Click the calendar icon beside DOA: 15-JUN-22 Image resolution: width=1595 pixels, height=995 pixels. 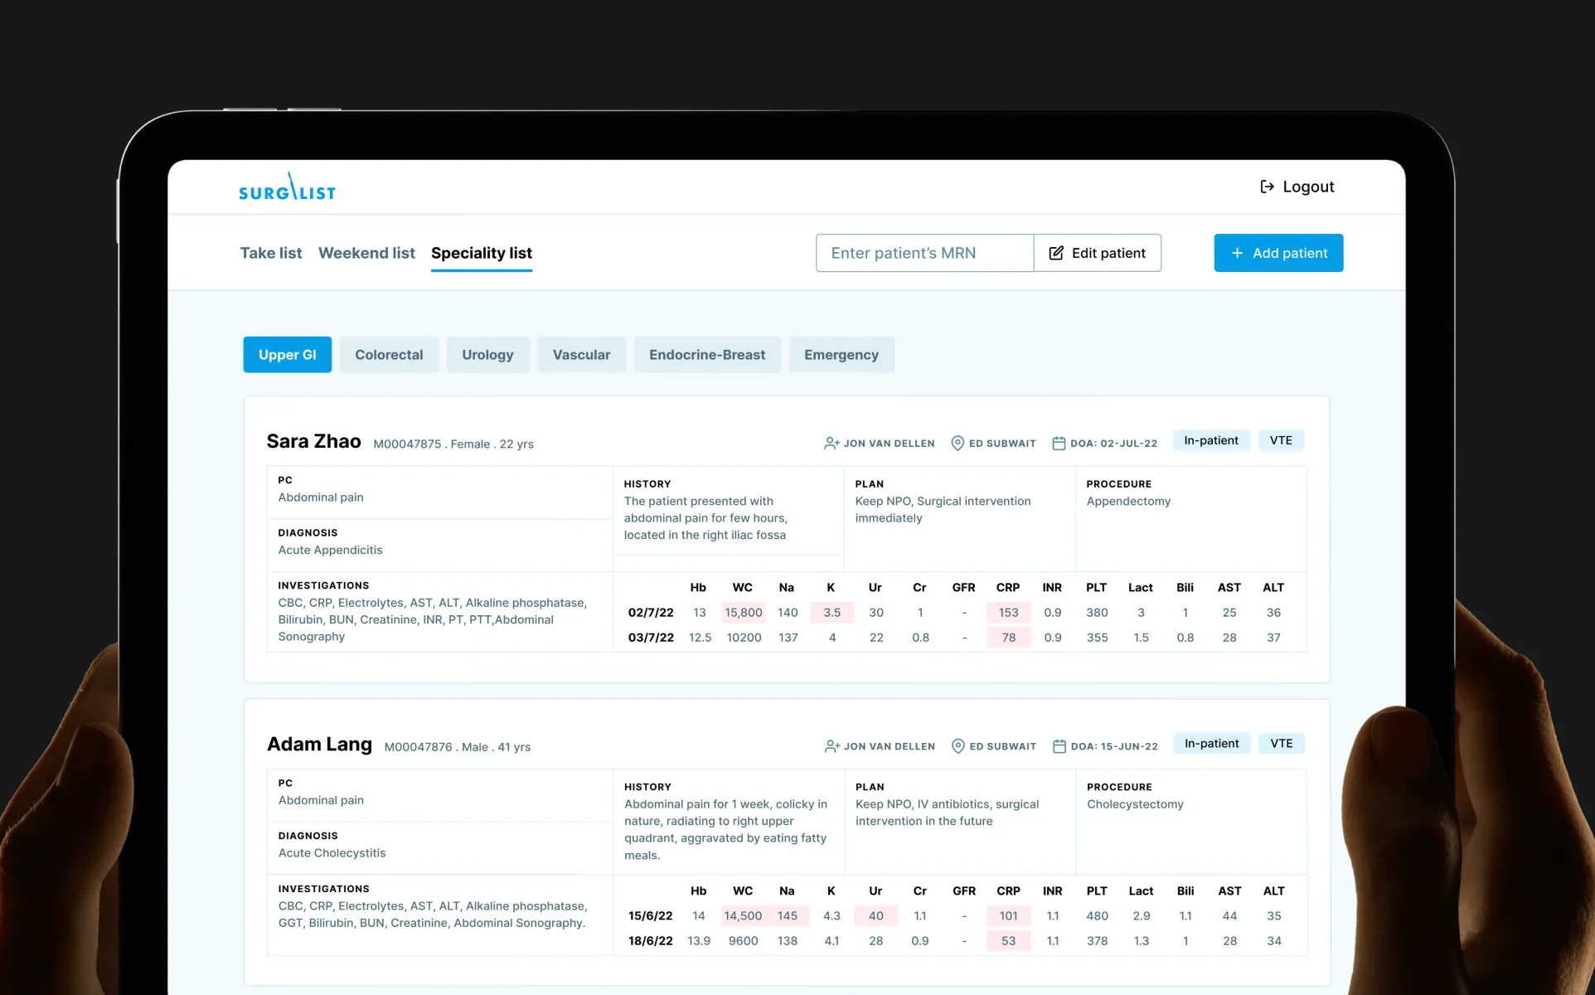[x=1059, y=746]
